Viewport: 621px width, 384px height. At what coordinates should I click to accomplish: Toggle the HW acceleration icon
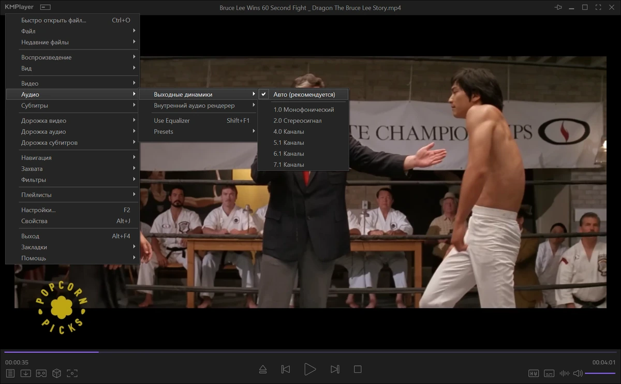(x=534, y=373)
